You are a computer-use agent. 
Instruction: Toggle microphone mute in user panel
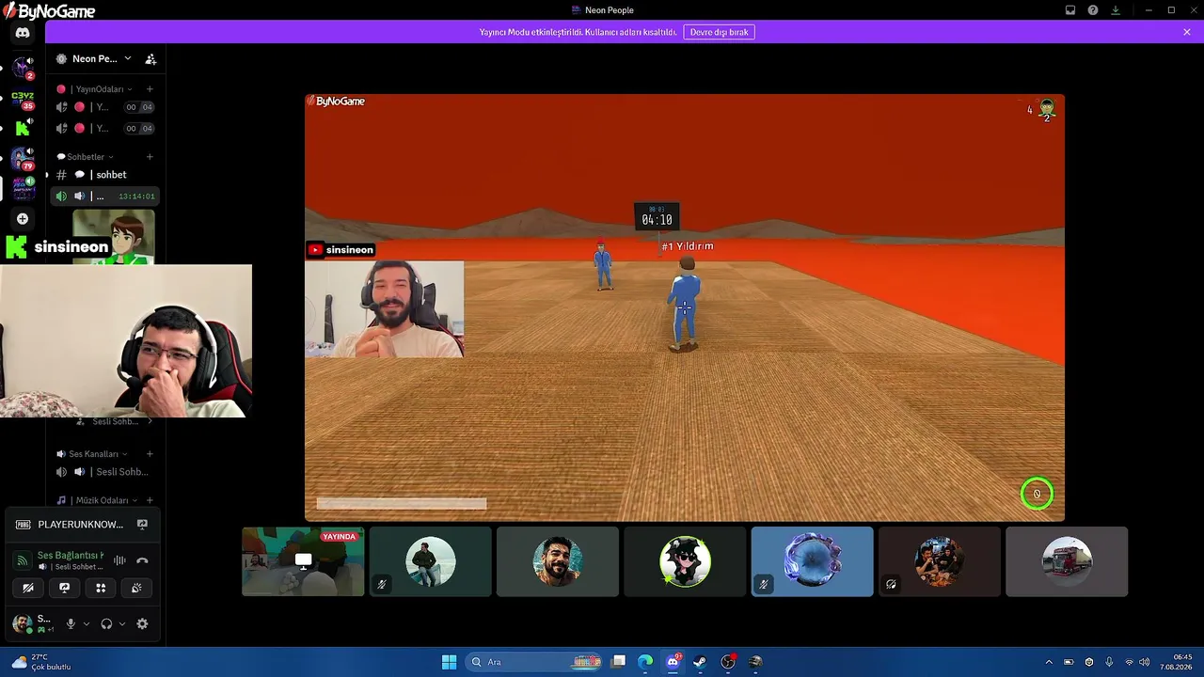tap(70, 623)
